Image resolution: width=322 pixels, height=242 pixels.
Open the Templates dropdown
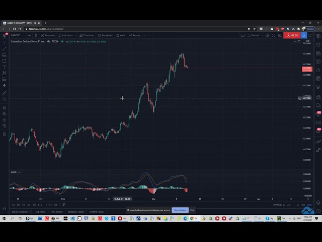point(106,35)
